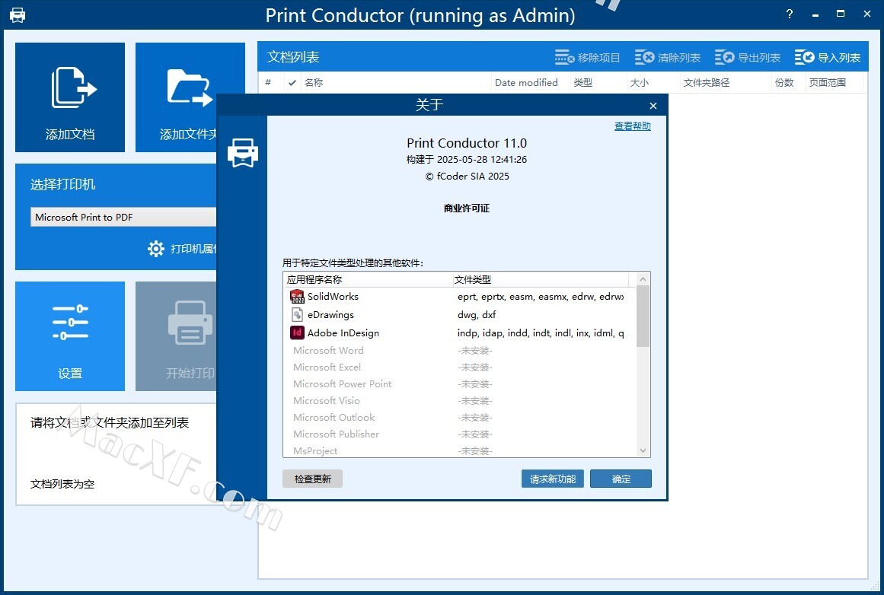Select the Microsoft Publisher row
The width and height of the screenshot is (884, 595).
click(459, 434)
